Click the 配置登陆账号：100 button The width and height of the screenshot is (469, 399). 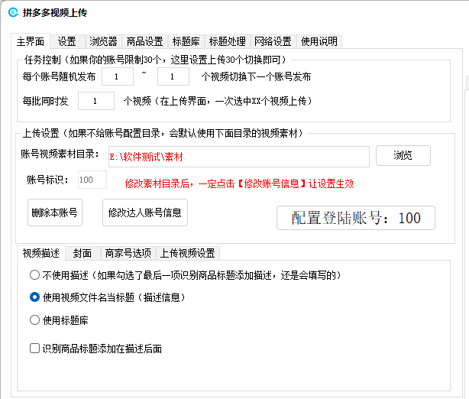tap(356, 218)
